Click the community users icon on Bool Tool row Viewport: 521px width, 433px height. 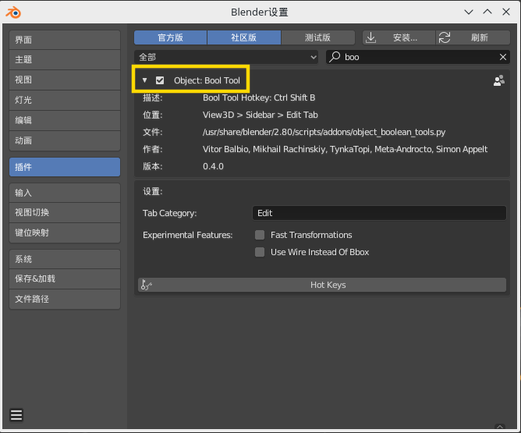498,80
